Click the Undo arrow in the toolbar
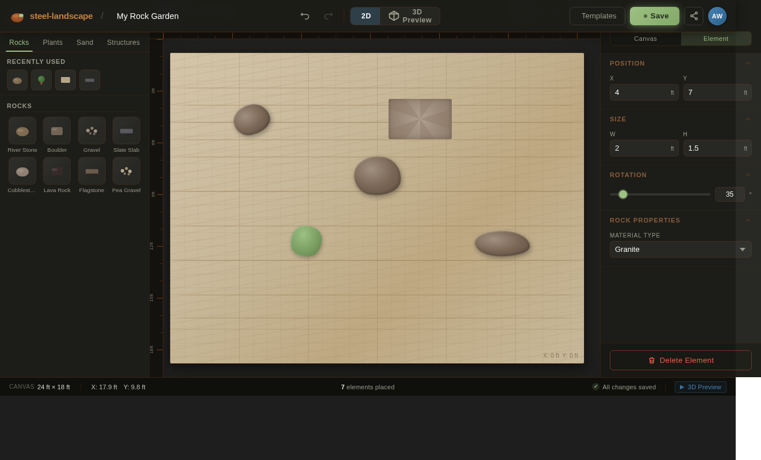Image resolution: width=761 pixels, height=460 pixels. tap(305, 16)
